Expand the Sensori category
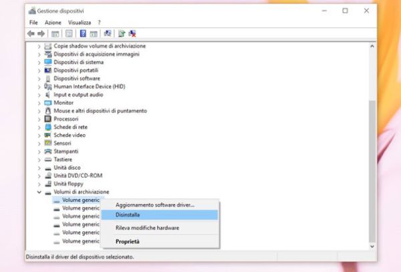 (x=39, y=144)
